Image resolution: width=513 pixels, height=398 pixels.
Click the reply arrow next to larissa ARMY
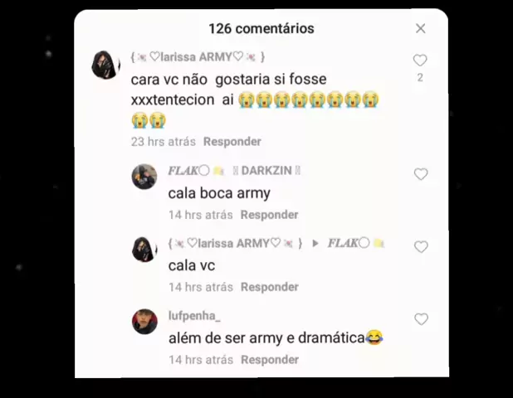[315, 244]
